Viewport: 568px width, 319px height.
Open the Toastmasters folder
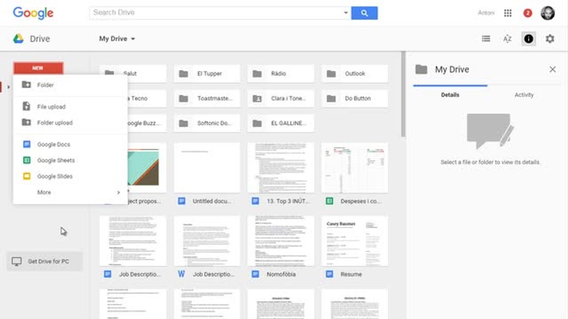tap(207, 98)
